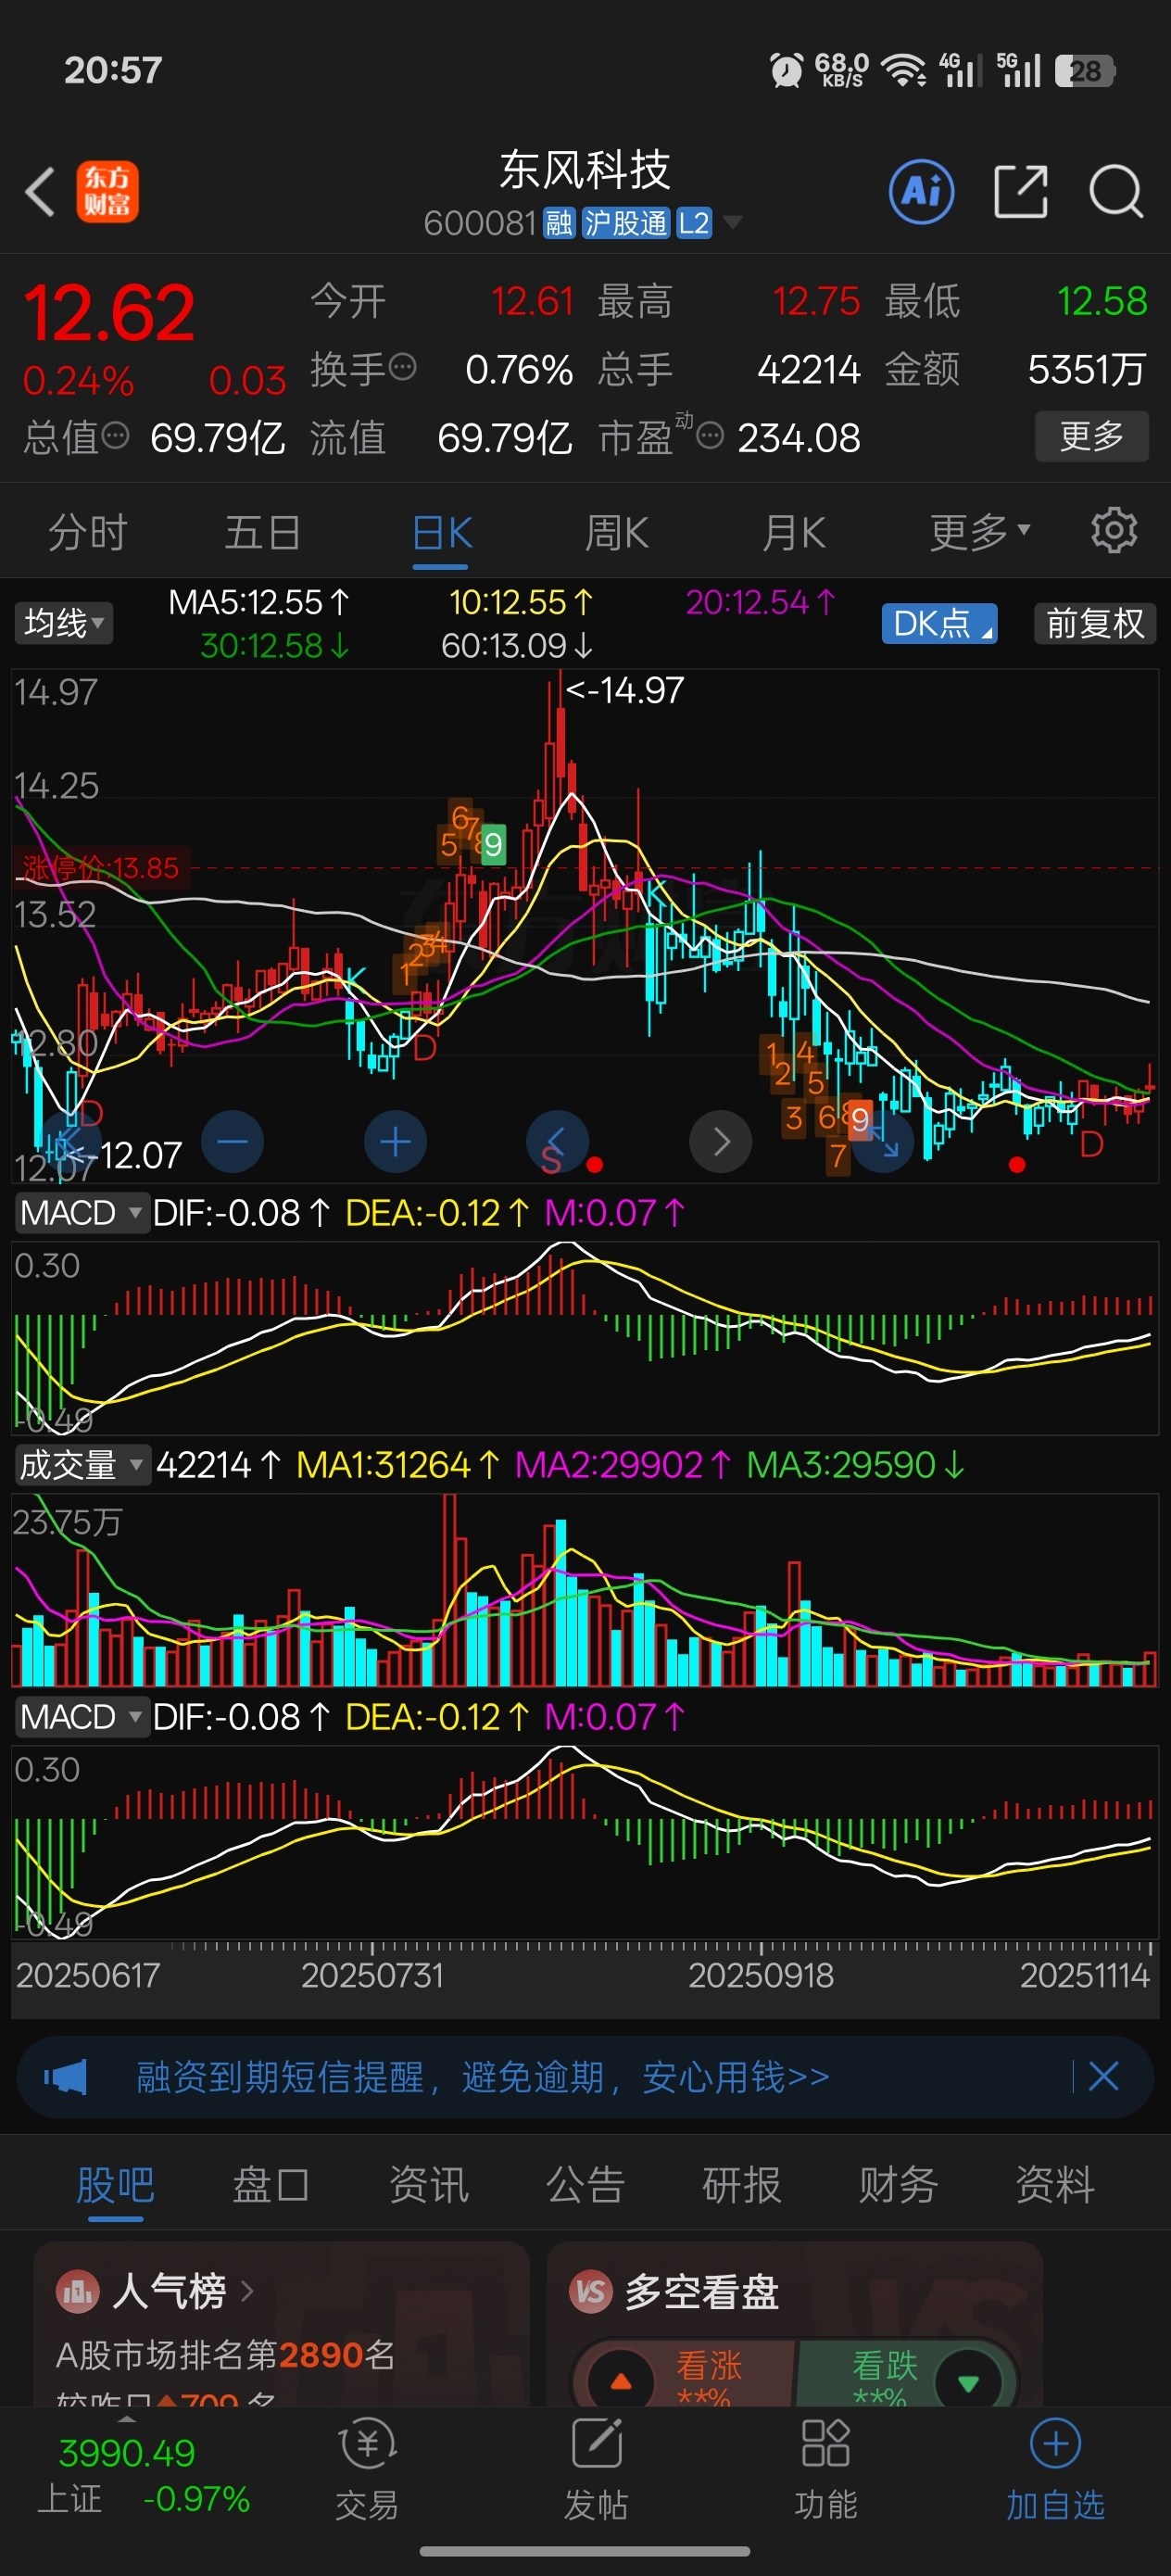Open the 均线 indicator dropdown
Image resolution: width=1171 pixels, height=2576 pixels.
point(63,623)
